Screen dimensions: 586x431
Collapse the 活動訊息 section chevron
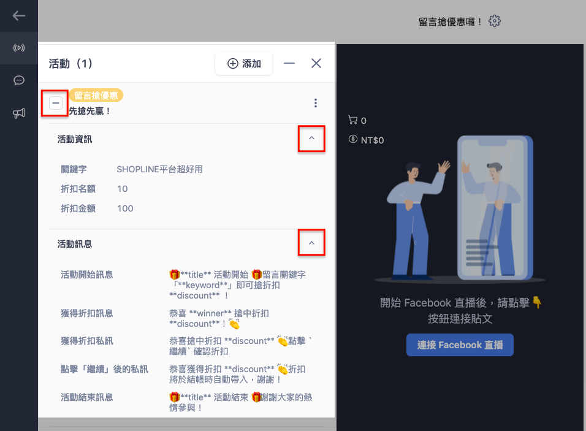[311, 243]
